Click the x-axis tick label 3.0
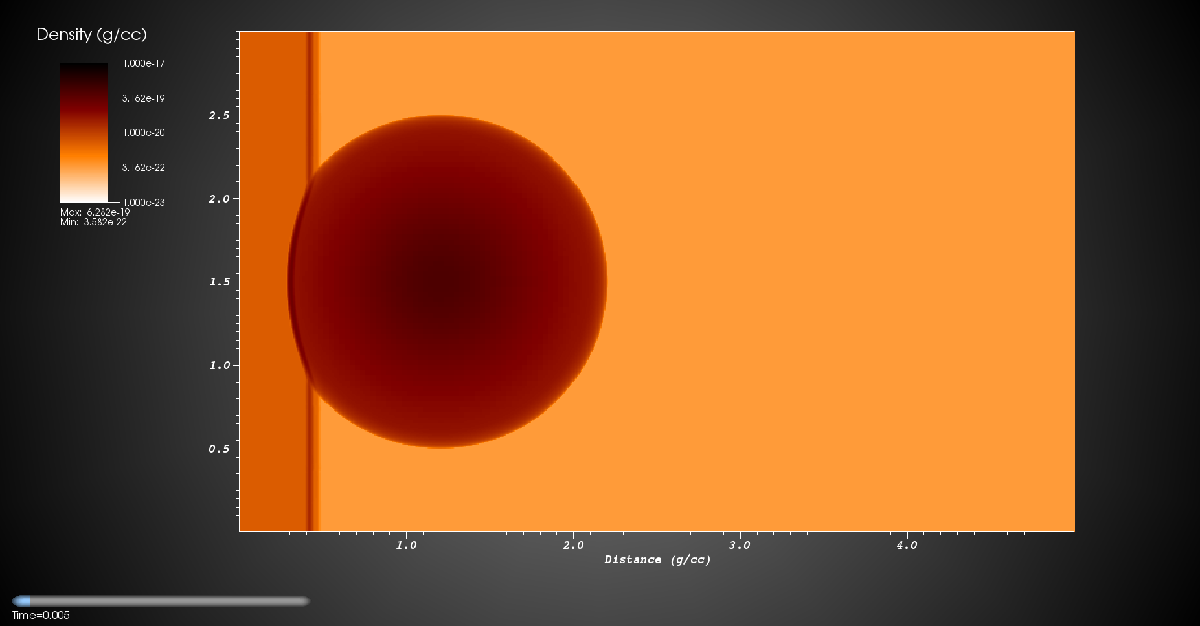This screenshot has width=1200, height=626. [x=740, y=545]
